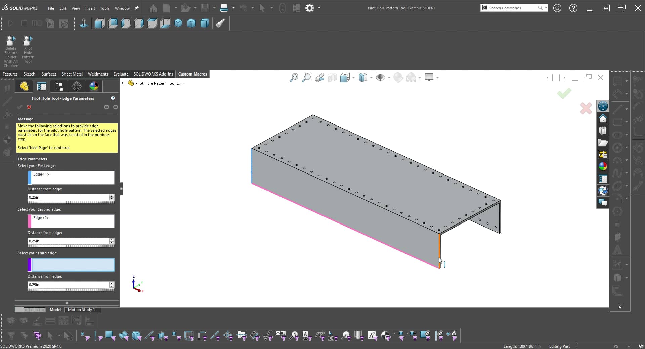Adjust the first Distance from edge slider

tap(71, 202)
